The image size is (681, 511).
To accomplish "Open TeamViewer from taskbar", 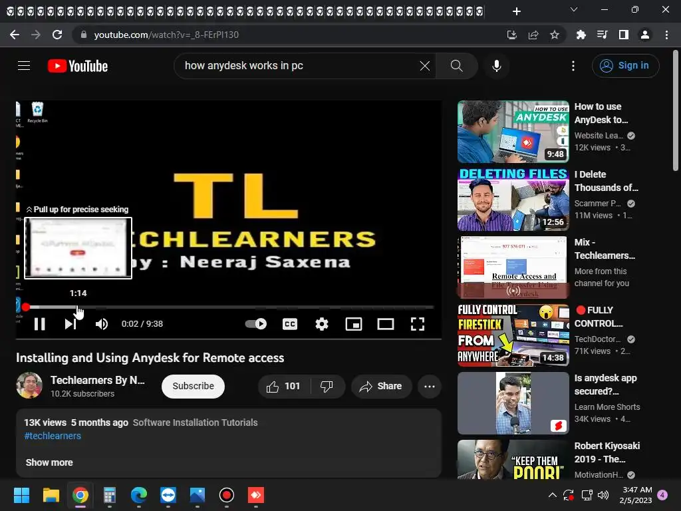I will pyautogui.click(x=168, y=495).
